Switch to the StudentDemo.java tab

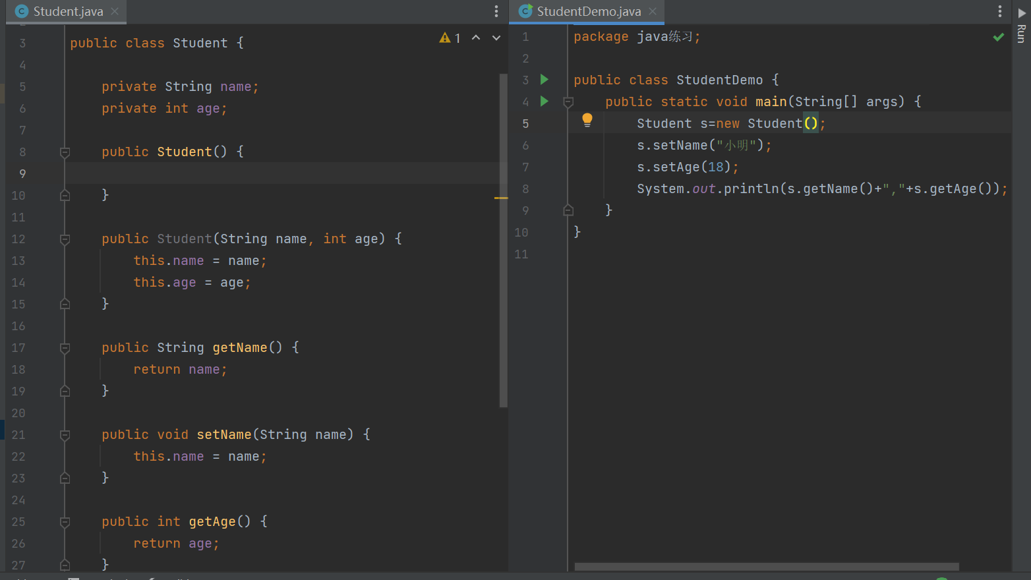(x=589, y=11)
